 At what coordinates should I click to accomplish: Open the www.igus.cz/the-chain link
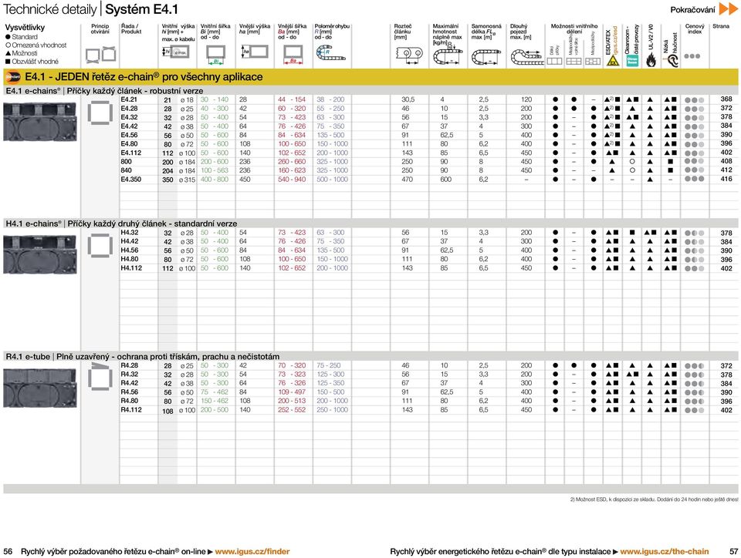pyautogui.click(x=665, y=551)
